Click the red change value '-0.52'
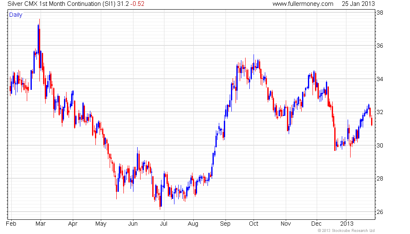410x234 pixels. coord(137,4)
